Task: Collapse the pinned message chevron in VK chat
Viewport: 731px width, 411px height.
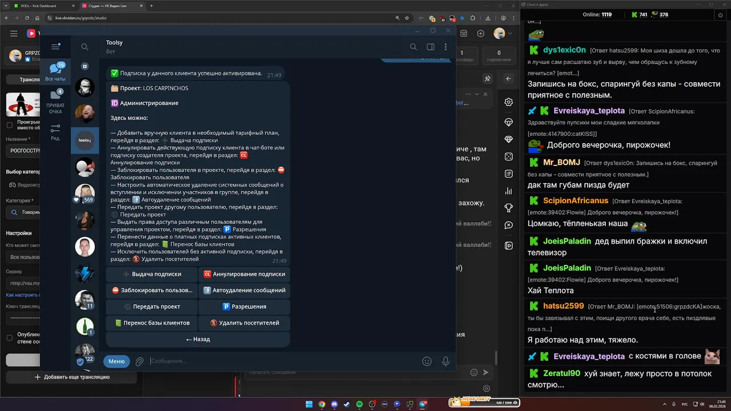Action: pos(476,94)
